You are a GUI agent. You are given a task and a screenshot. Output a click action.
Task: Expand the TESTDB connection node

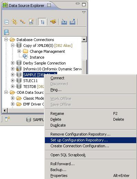click(x=12, y=87)
